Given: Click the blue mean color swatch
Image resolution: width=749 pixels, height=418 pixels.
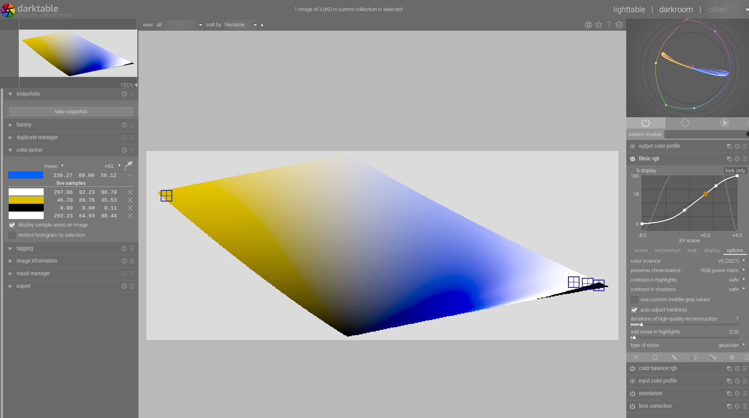Looking at the screenshot, I should tap(26, 175).
